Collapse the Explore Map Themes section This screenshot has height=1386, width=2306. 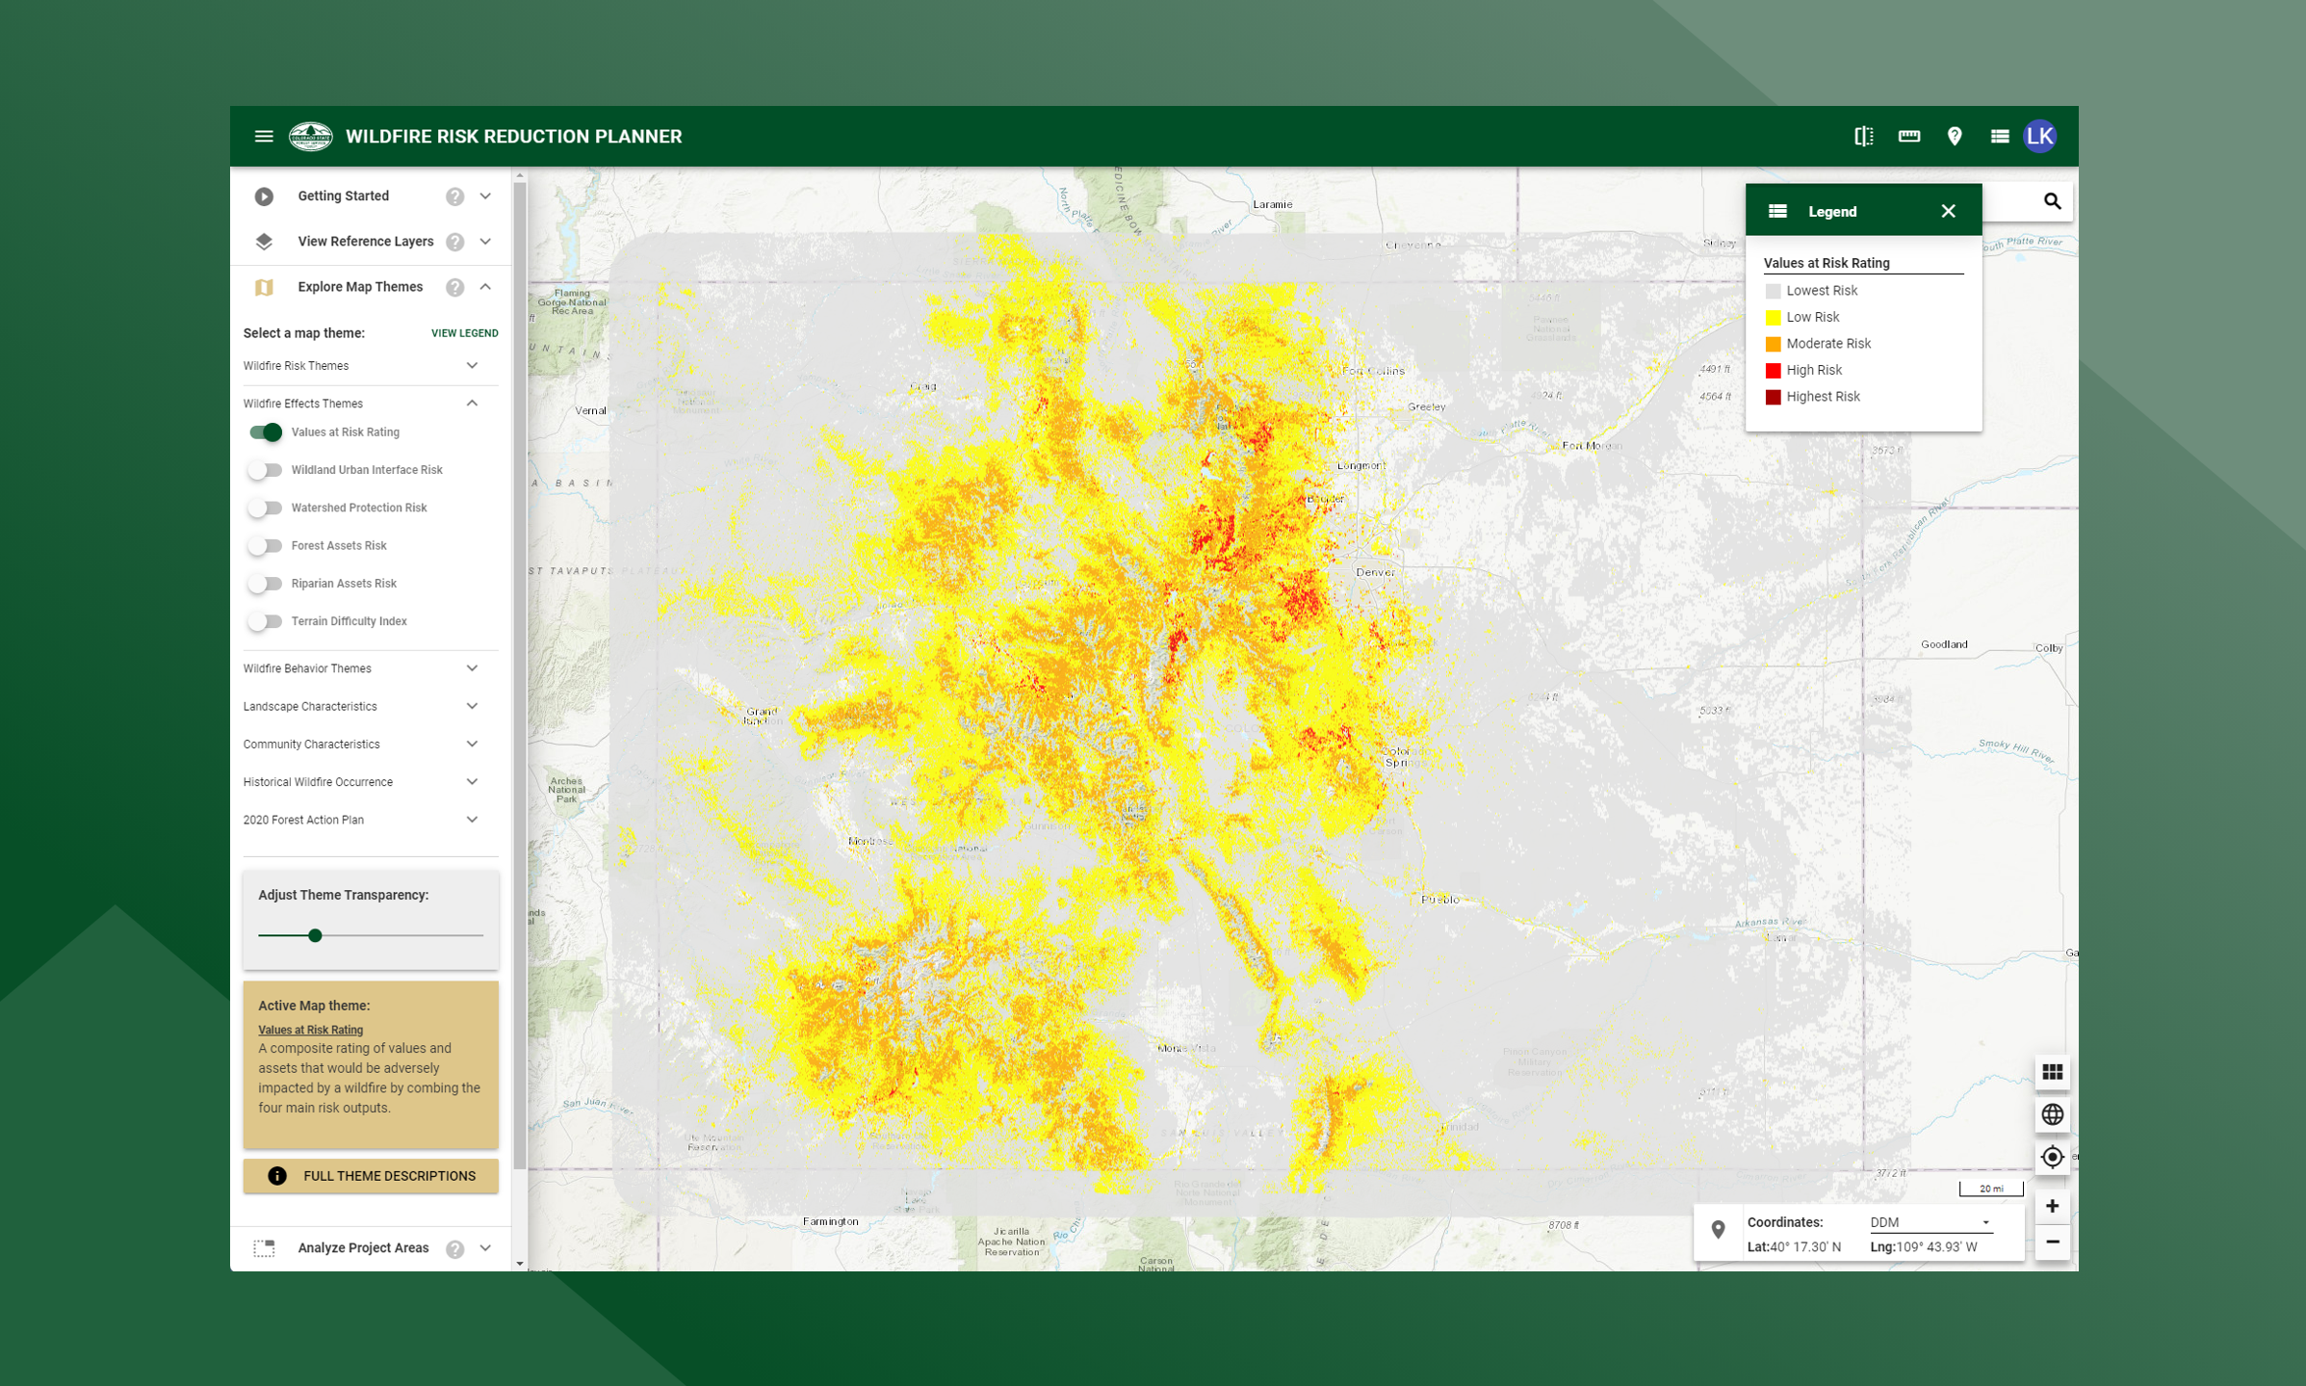486,287
